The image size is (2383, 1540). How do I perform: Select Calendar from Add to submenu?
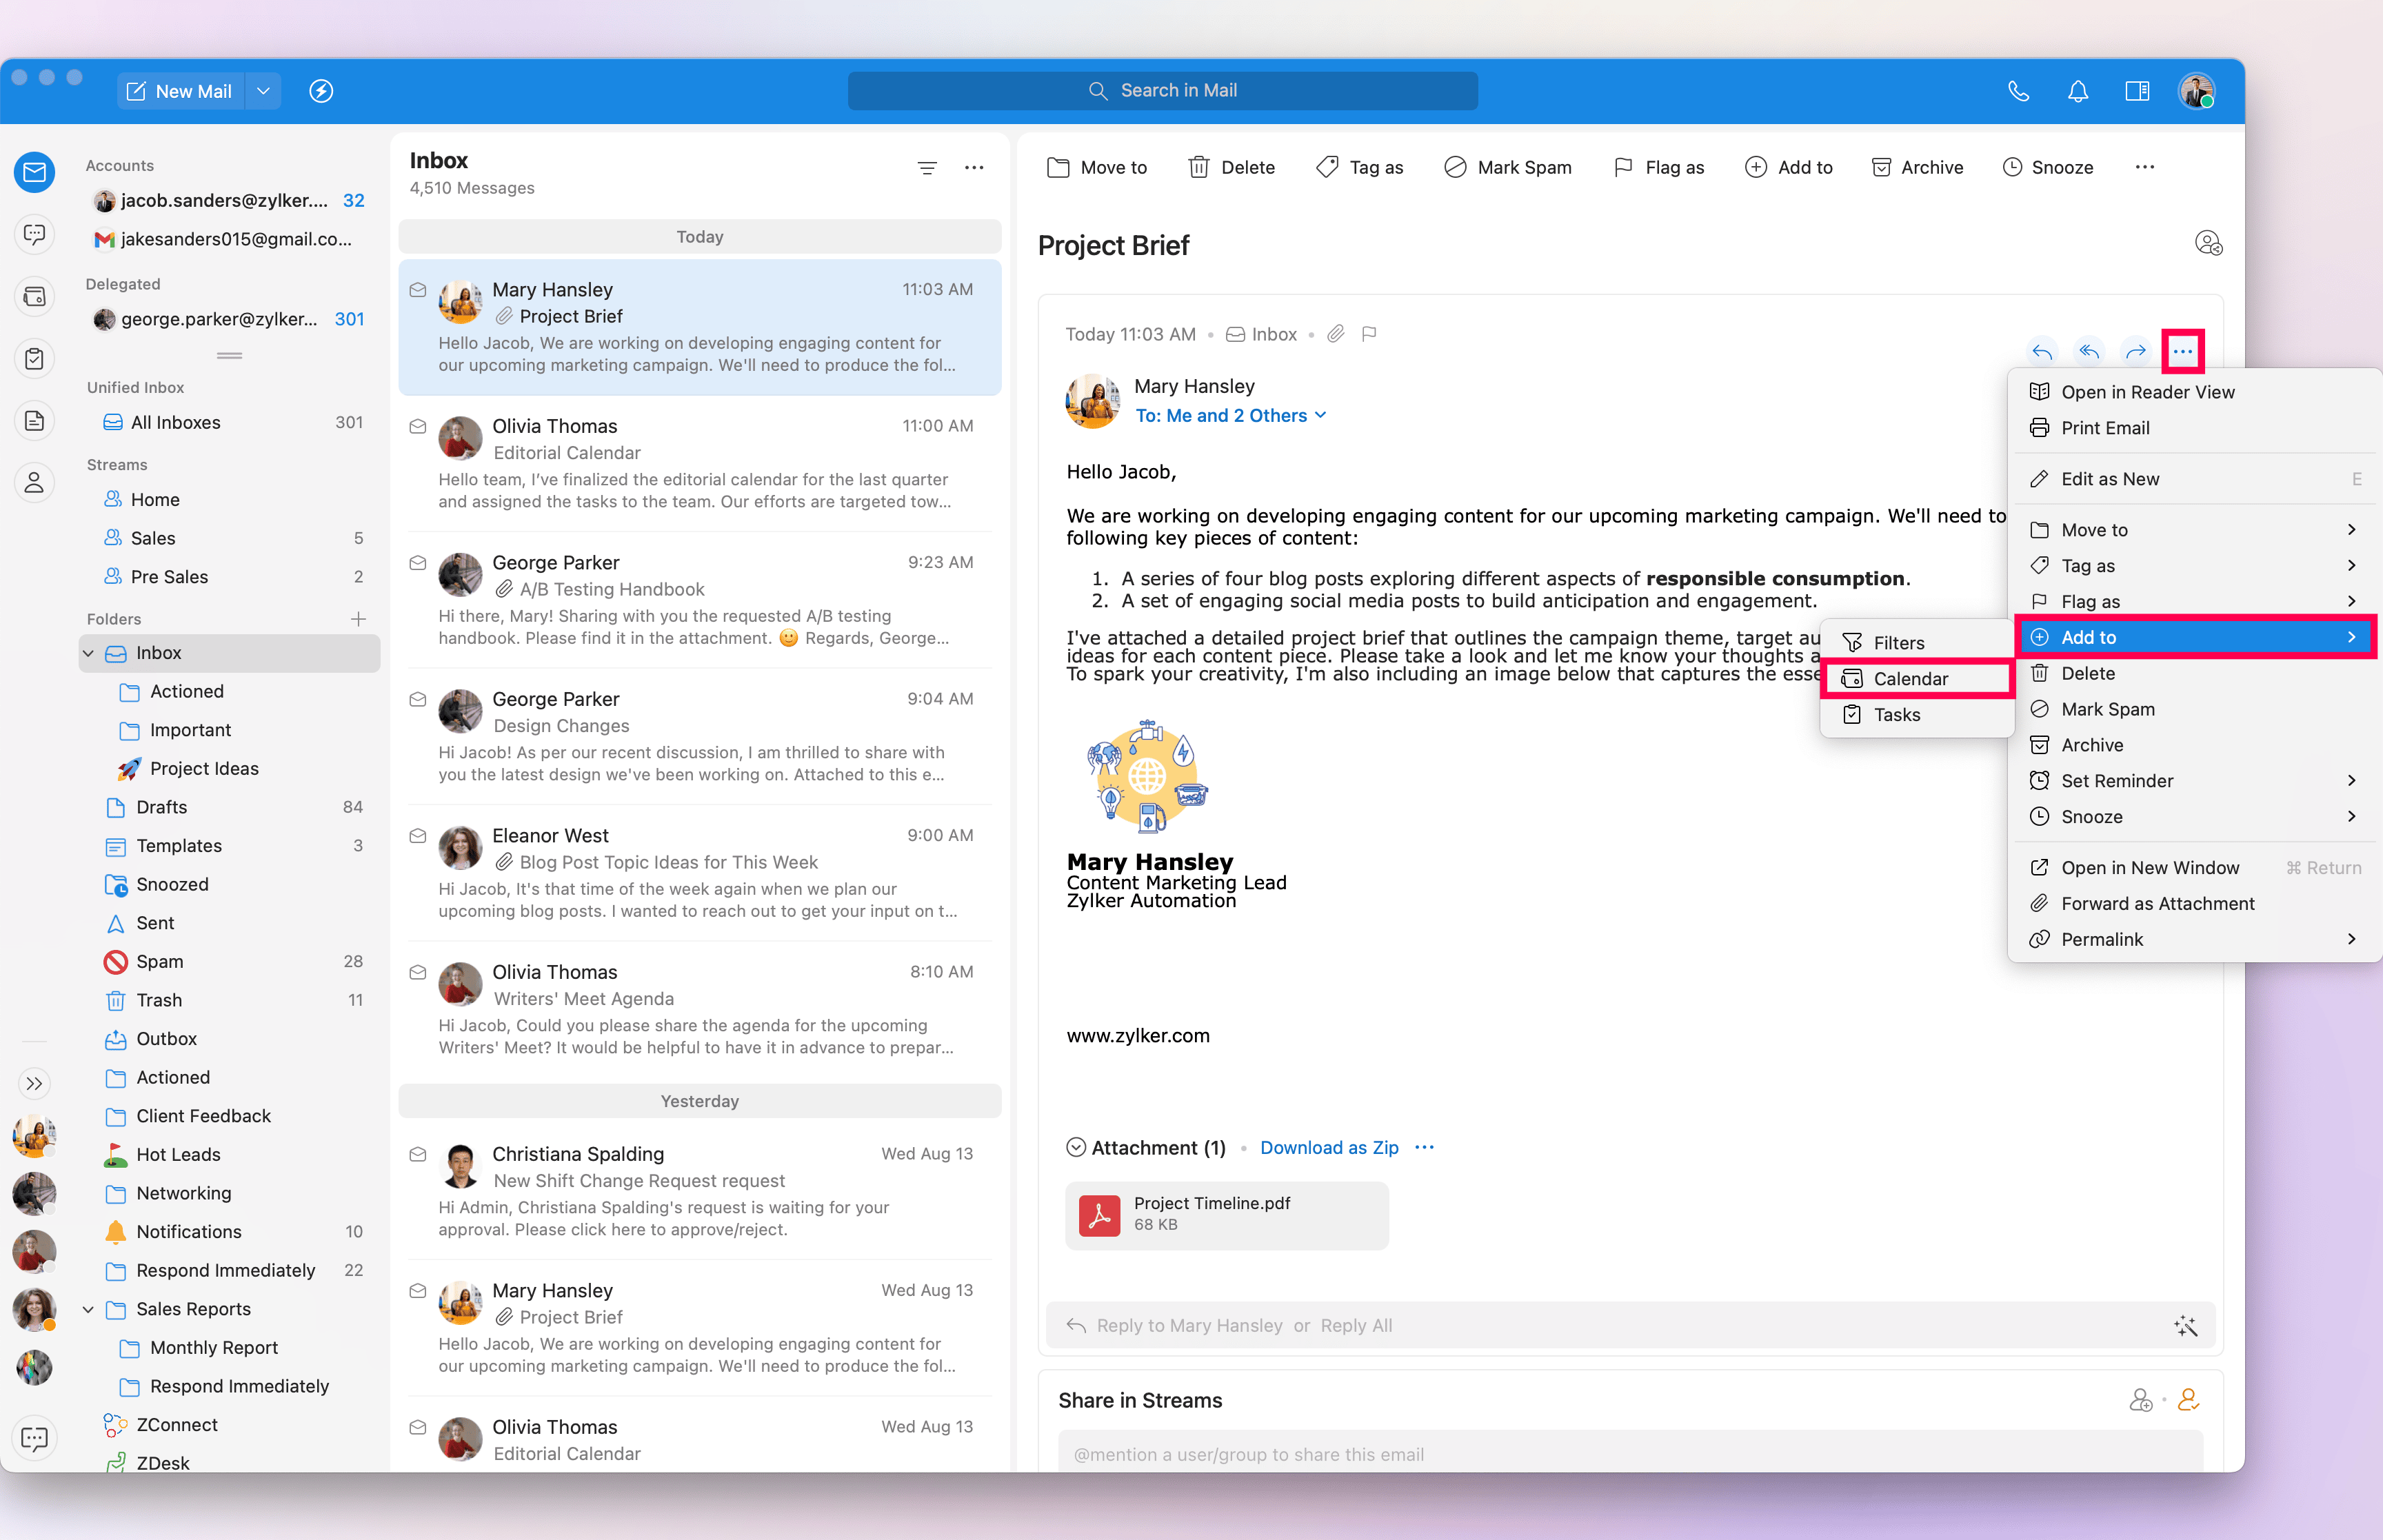[x=1910, y=678]
